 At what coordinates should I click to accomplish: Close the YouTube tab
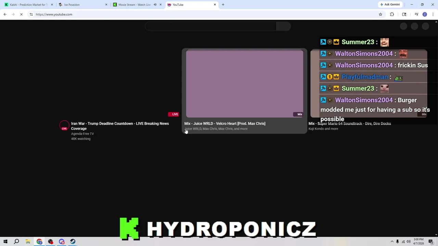215,5
